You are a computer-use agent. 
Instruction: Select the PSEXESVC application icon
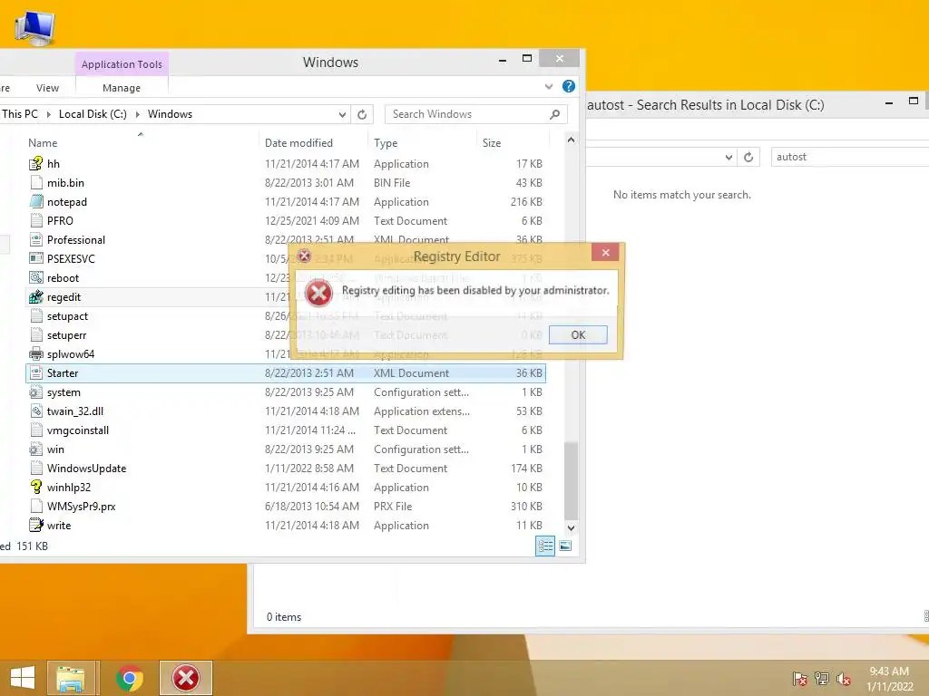pos(36,258)
